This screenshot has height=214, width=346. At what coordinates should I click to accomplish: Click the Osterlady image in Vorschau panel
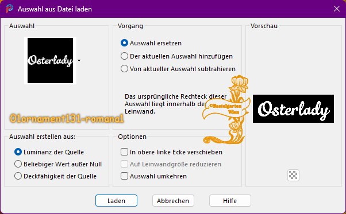pos(293,109)
